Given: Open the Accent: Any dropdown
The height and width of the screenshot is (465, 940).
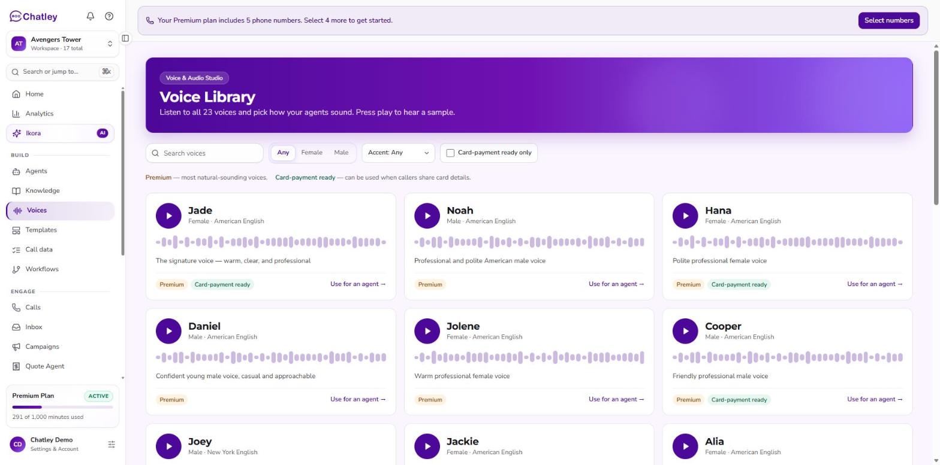Looking at the screenshot, I should [x=398, y=153].
